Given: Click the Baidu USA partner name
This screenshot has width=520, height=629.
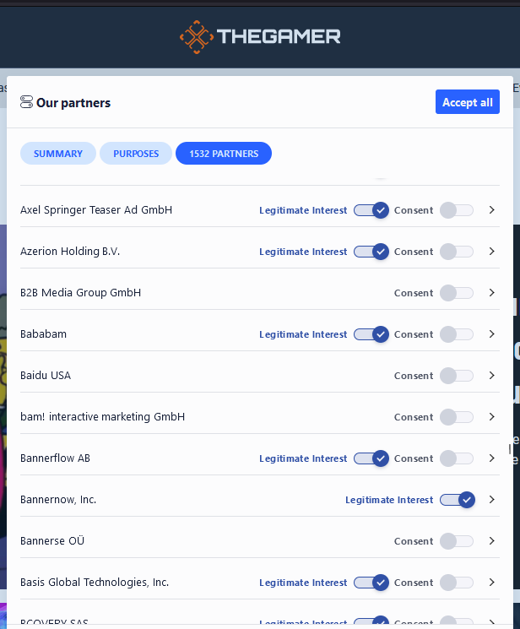Looking at the screenshot, I should [x=46, y=375].
